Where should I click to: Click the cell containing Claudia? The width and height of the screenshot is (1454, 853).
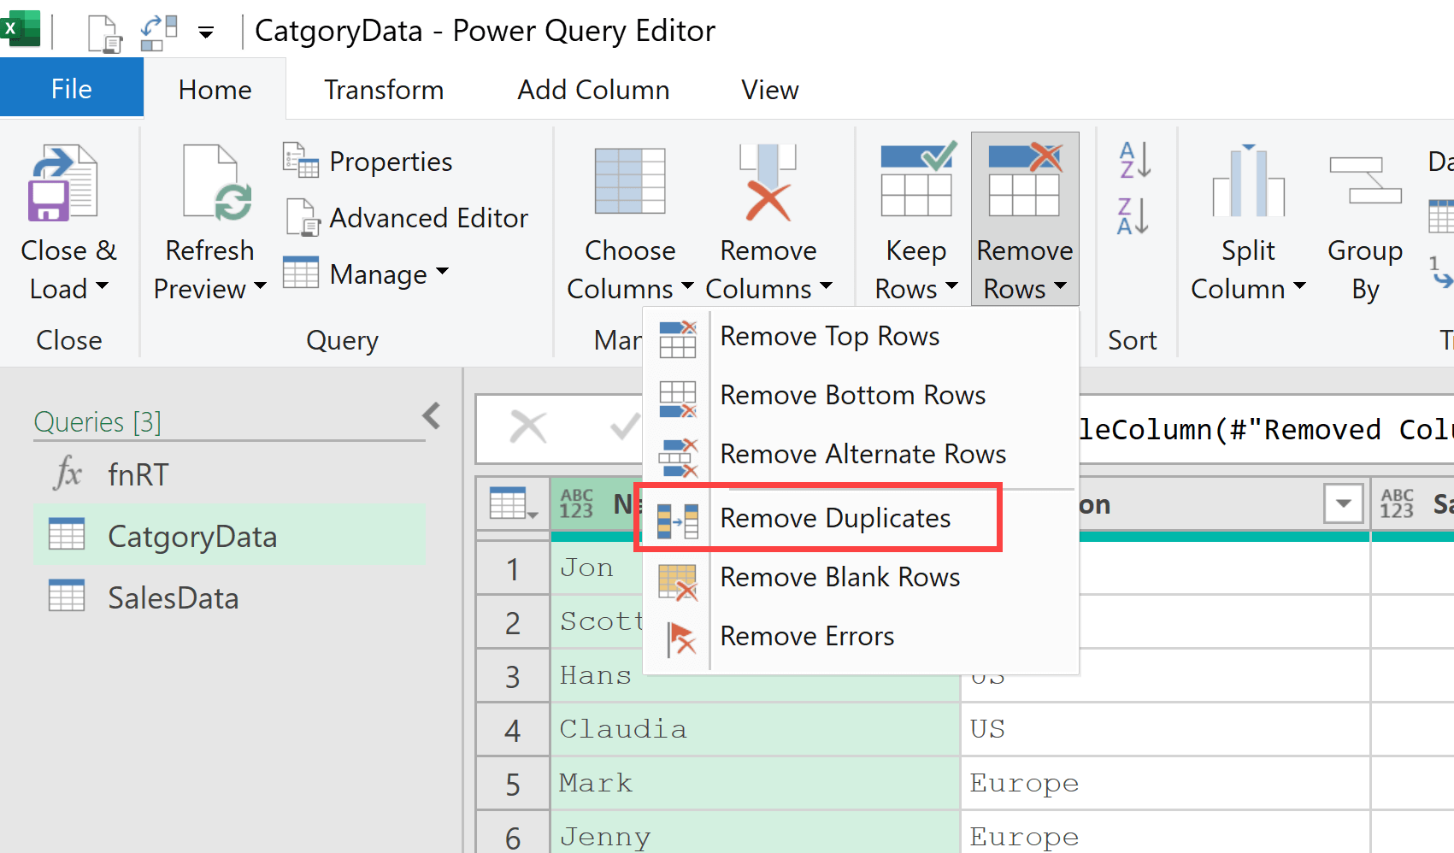click(x=755, y=729)
